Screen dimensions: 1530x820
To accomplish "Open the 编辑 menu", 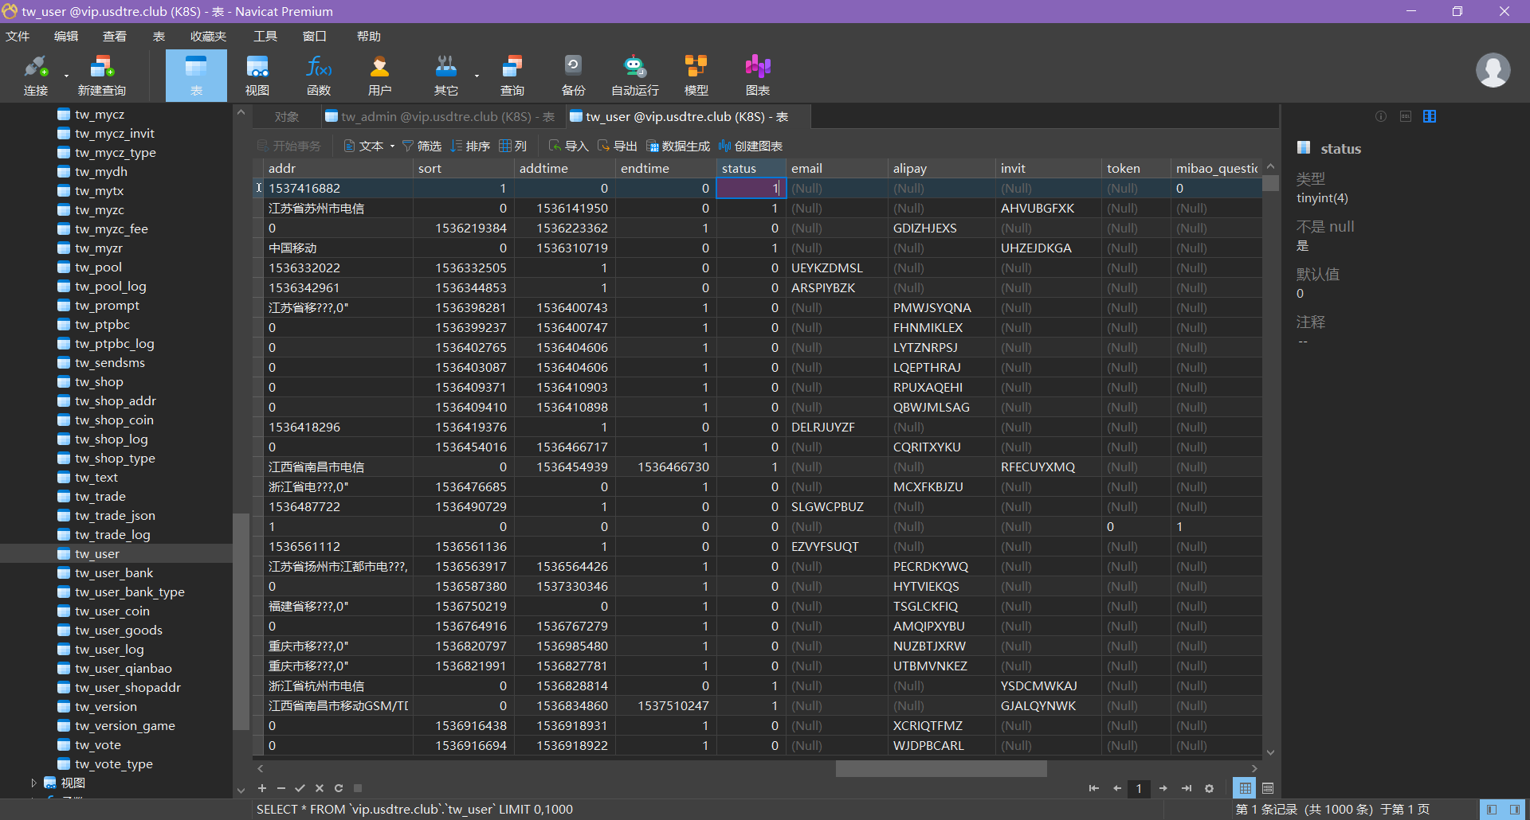I will tap(66, 36).
